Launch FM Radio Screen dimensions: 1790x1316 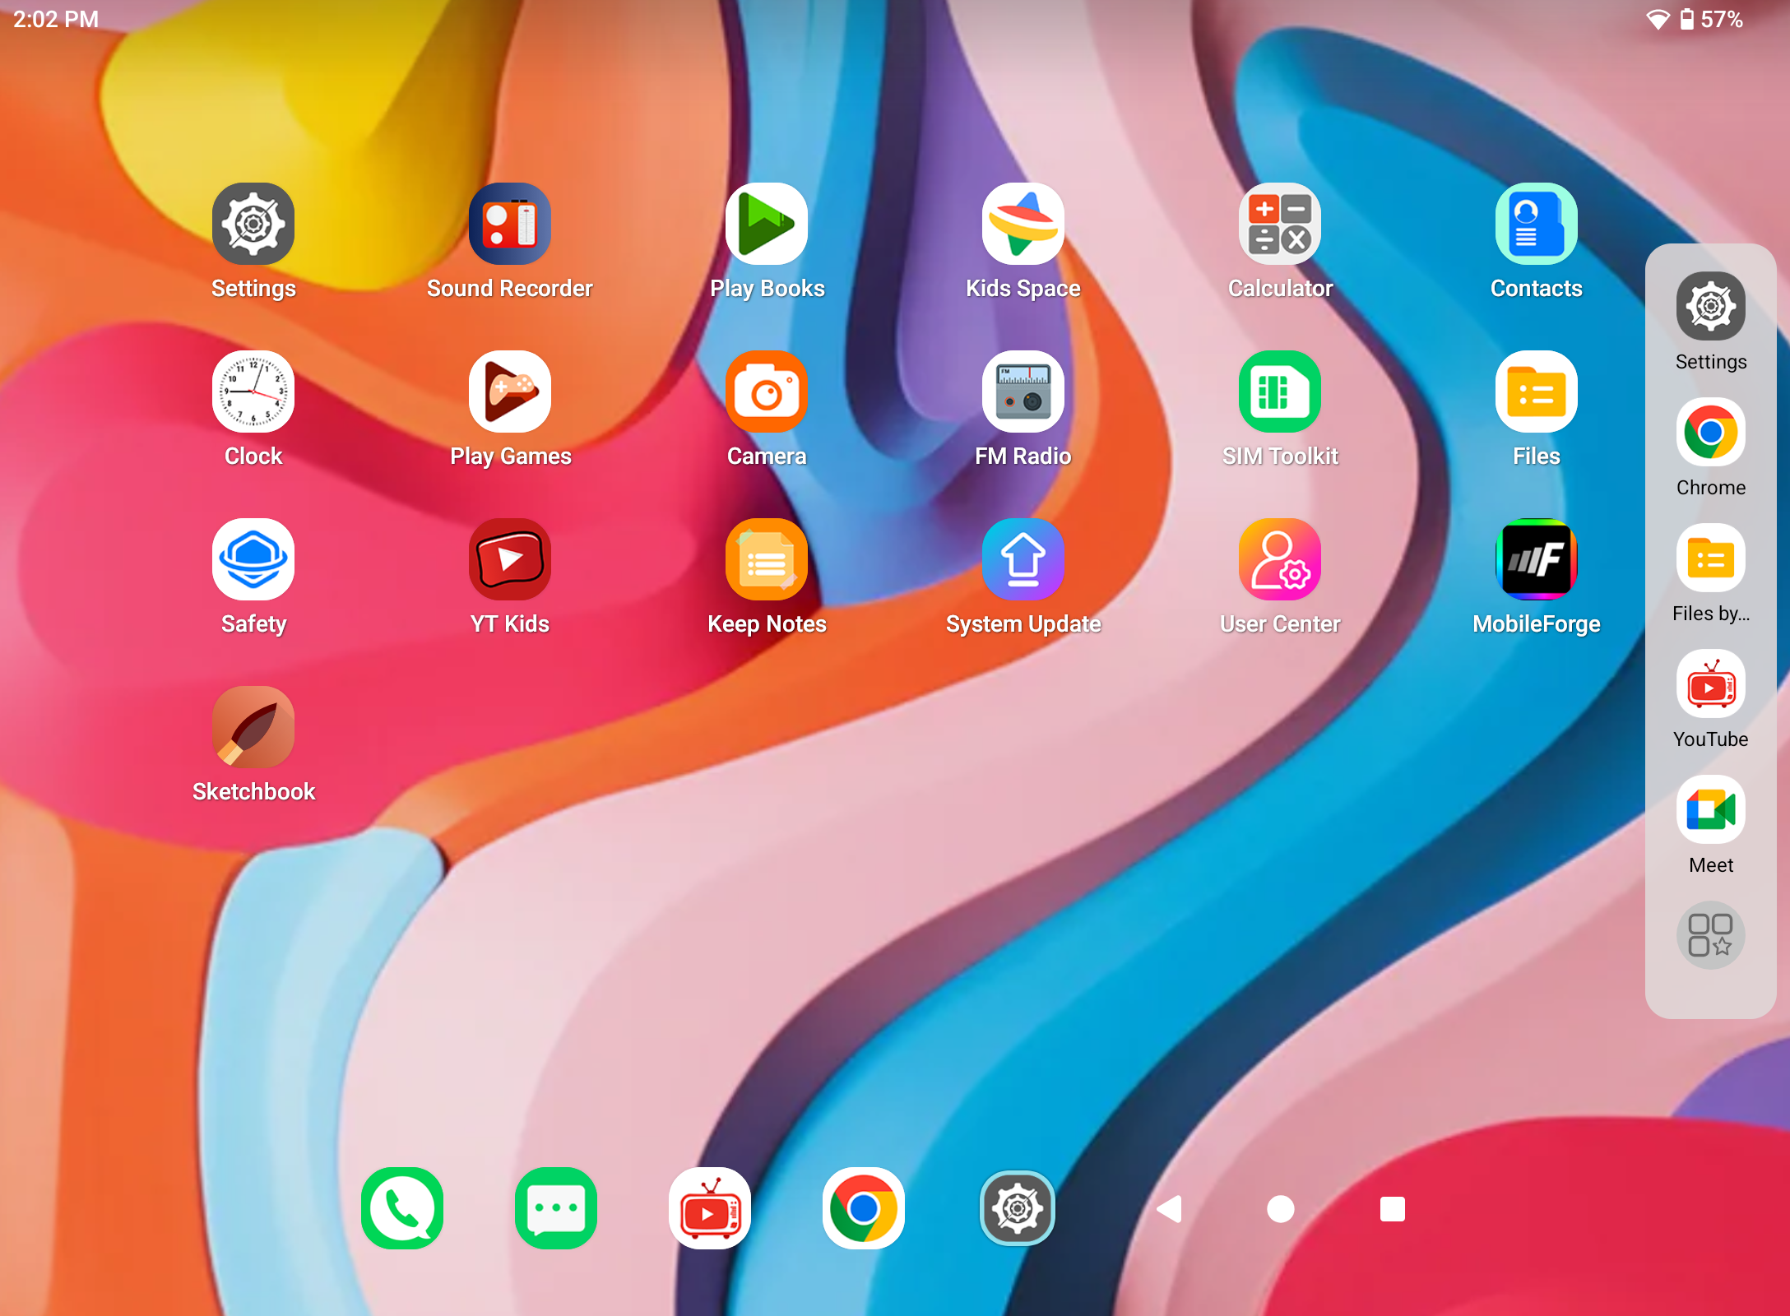tap(1023, 393)
